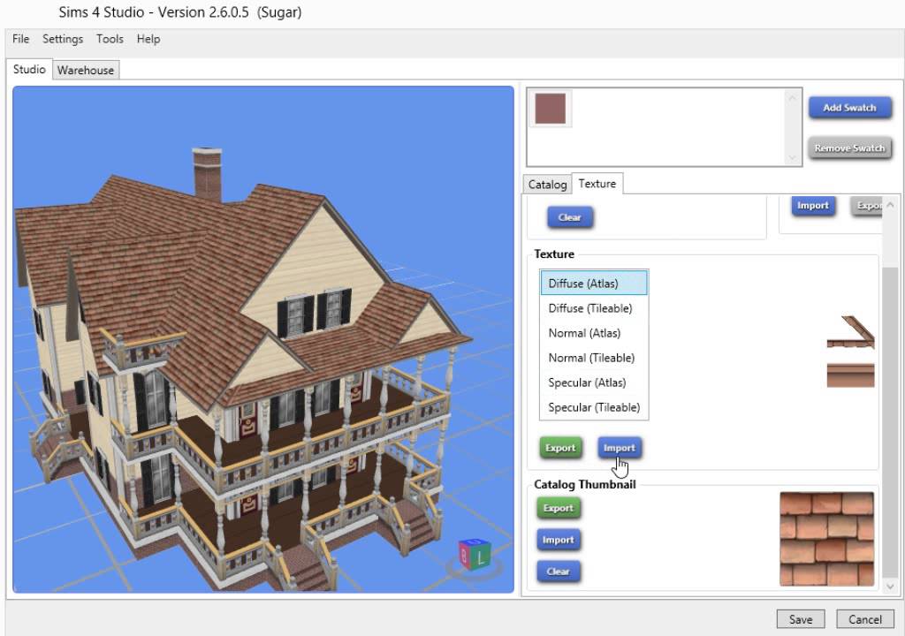Switch to the Studio tab
Image resolution: width=905 pixels, height=636 pixels.
[x=29, y=69]
